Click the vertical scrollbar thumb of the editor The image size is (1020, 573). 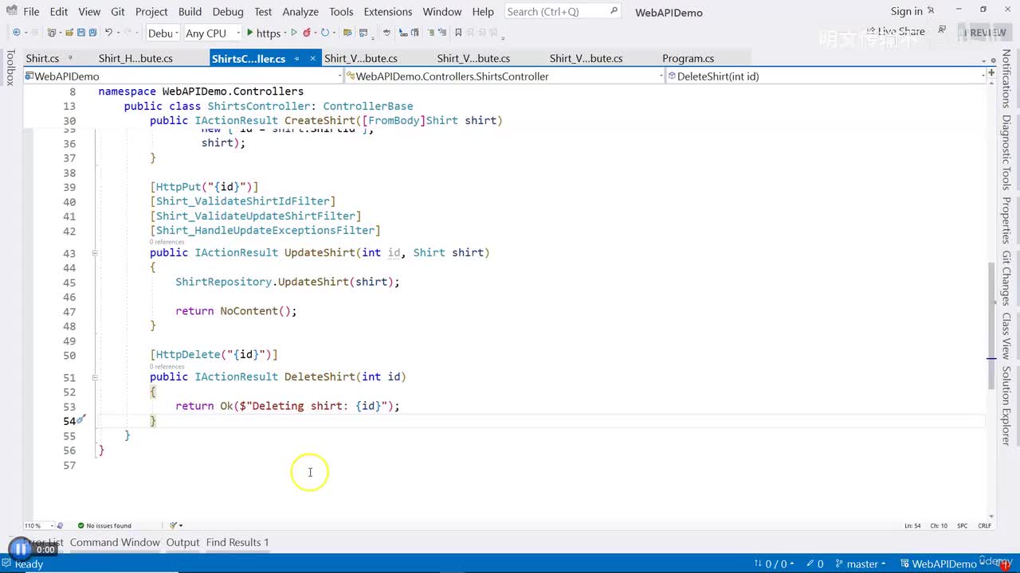pos(991,326)
